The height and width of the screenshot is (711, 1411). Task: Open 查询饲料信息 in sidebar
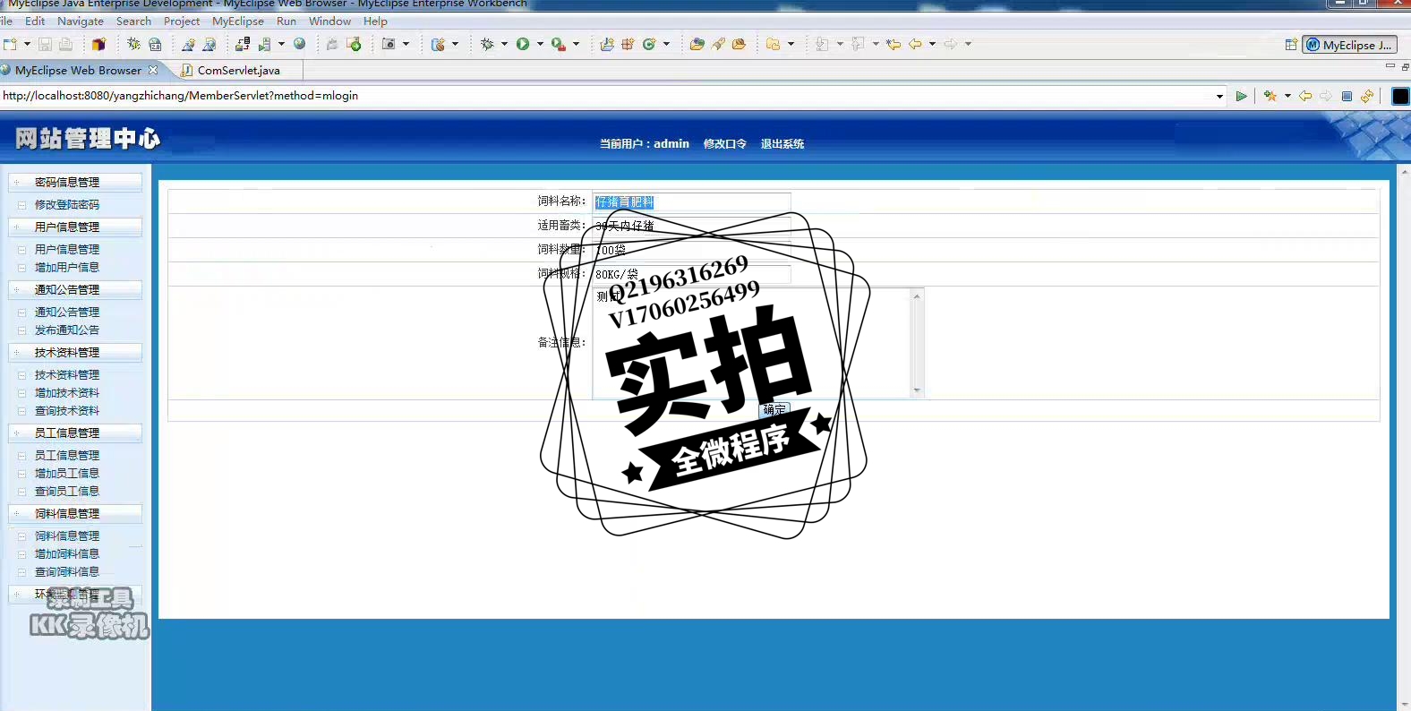tap(67, 571)
